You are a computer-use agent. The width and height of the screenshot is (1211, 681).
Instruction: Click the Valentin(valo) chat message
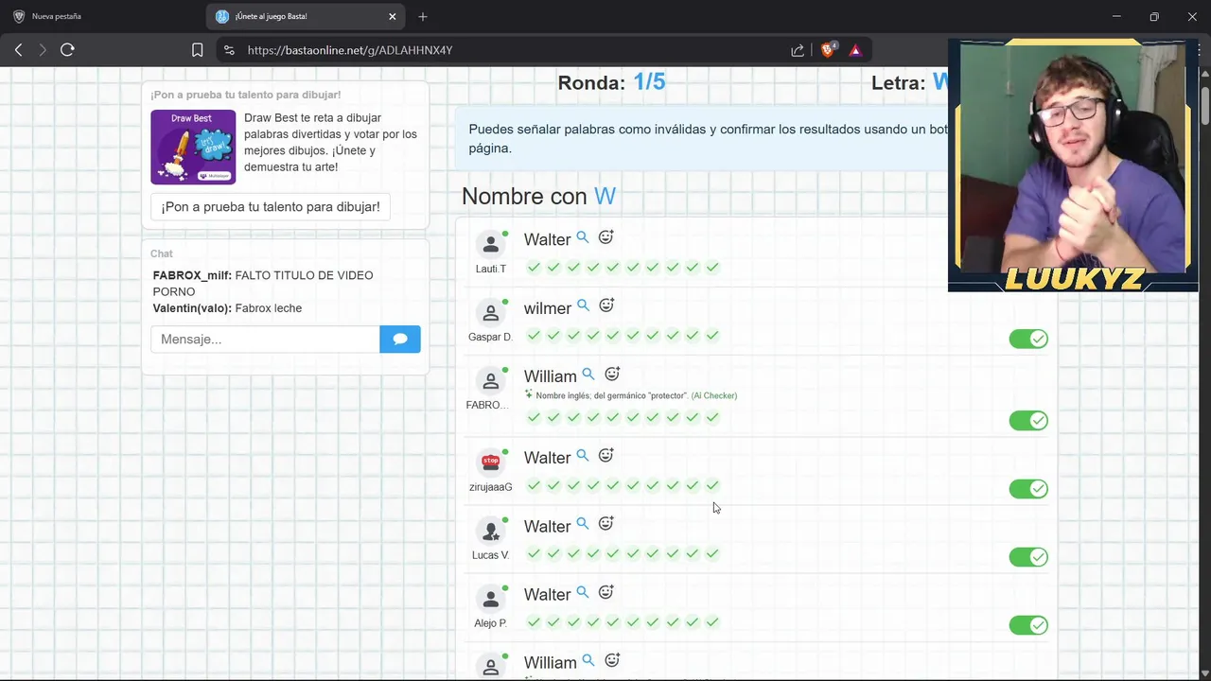point(227,307)
